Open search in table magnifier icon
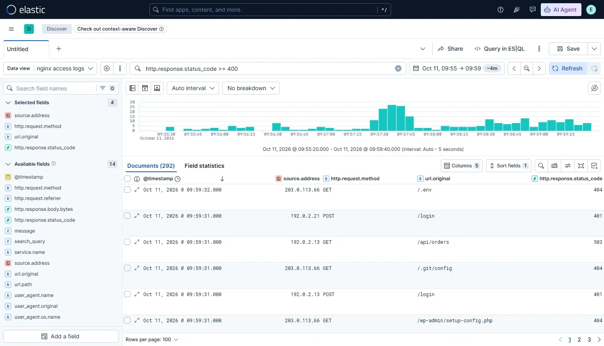 (541, 166)
